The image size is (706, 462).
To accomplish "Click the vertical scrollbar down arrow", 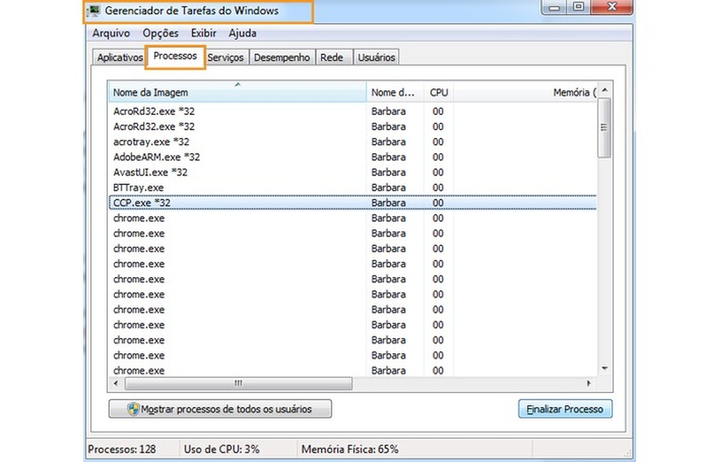I will click(605, 368).
